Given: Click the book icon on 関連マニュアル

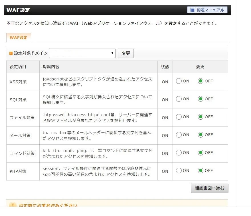Looking at the screenshot, I should [192, 10].
